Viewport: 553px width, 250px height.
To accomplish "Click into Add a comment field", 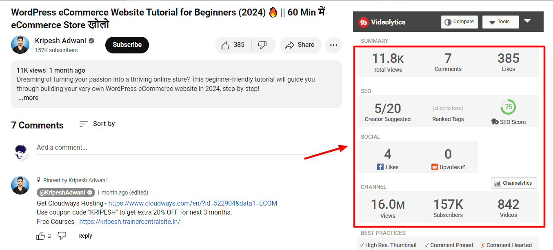I will 185,148.
